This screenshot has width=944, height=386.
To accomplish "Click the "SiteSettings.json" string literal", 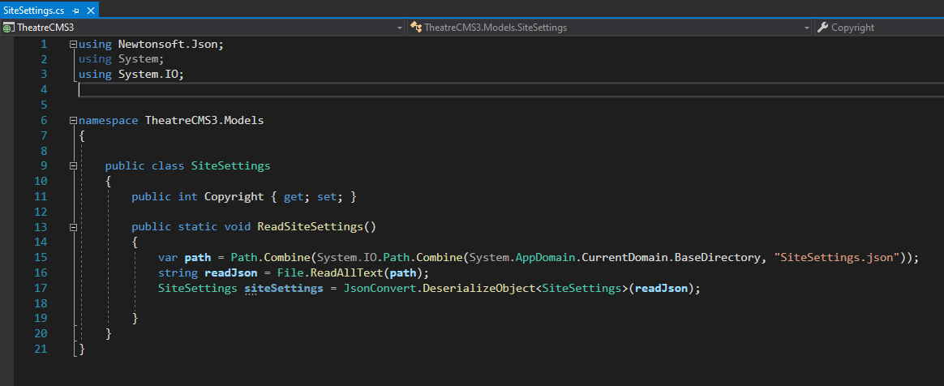I will click(x=837, y=258).
